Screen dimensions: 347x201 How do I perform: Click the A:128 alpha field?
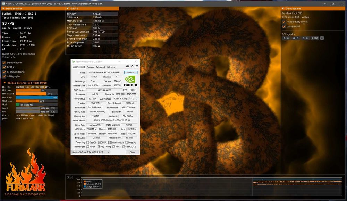point(314,38)
